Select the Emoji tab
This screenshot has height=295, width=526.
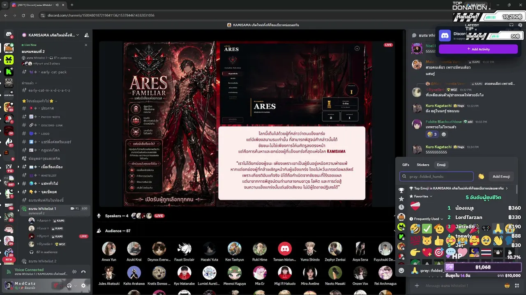pyautogui.click(x=441, y=165)
